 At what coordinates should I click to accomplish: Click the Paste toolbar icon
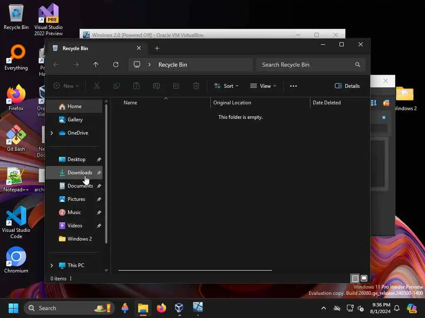click(x=136, y=86)
